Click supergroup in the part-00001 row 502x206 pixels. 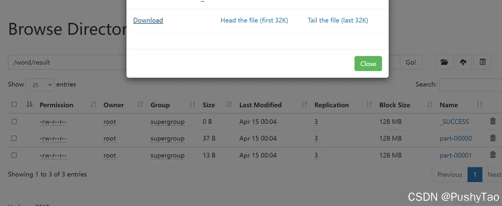click(168, 156)
